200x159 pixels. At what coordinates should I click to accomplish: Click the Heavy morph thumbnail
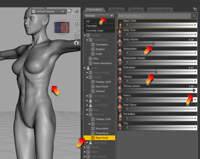(120, 98)
